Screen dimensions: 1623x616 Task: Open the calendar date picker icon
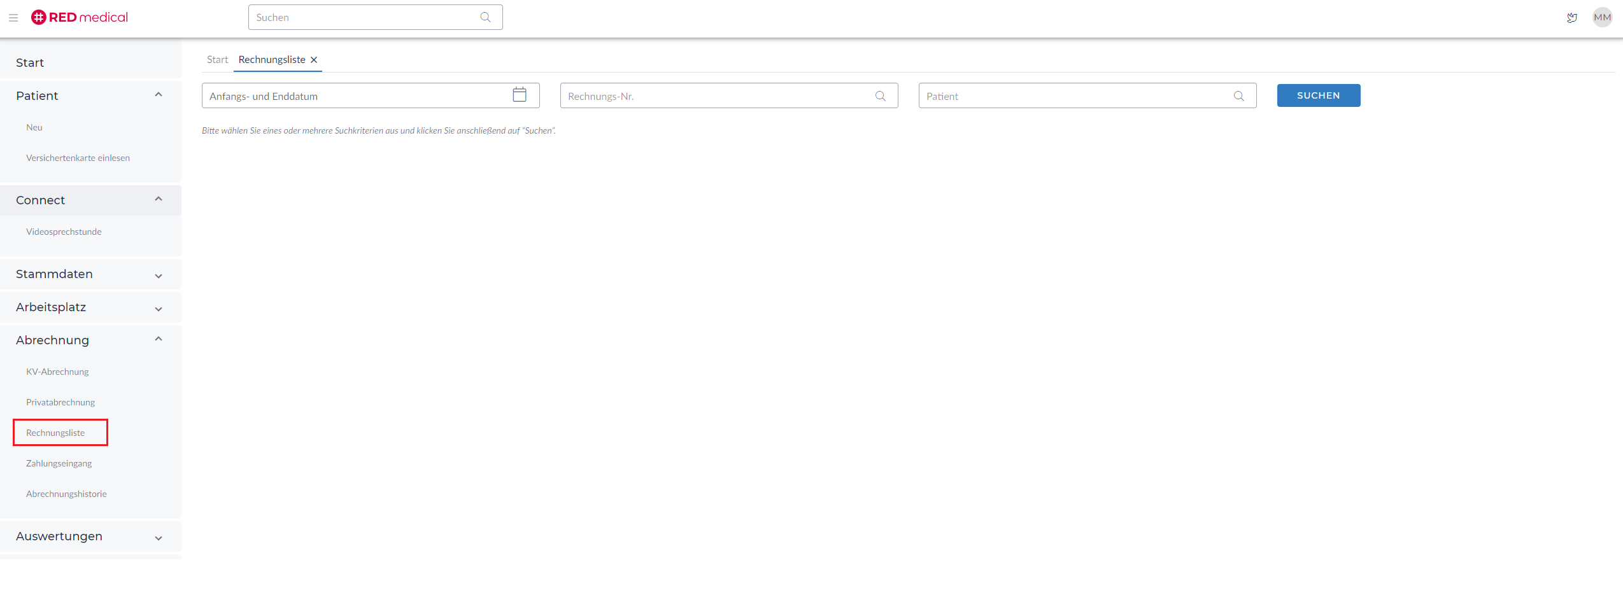click(519, 95)
